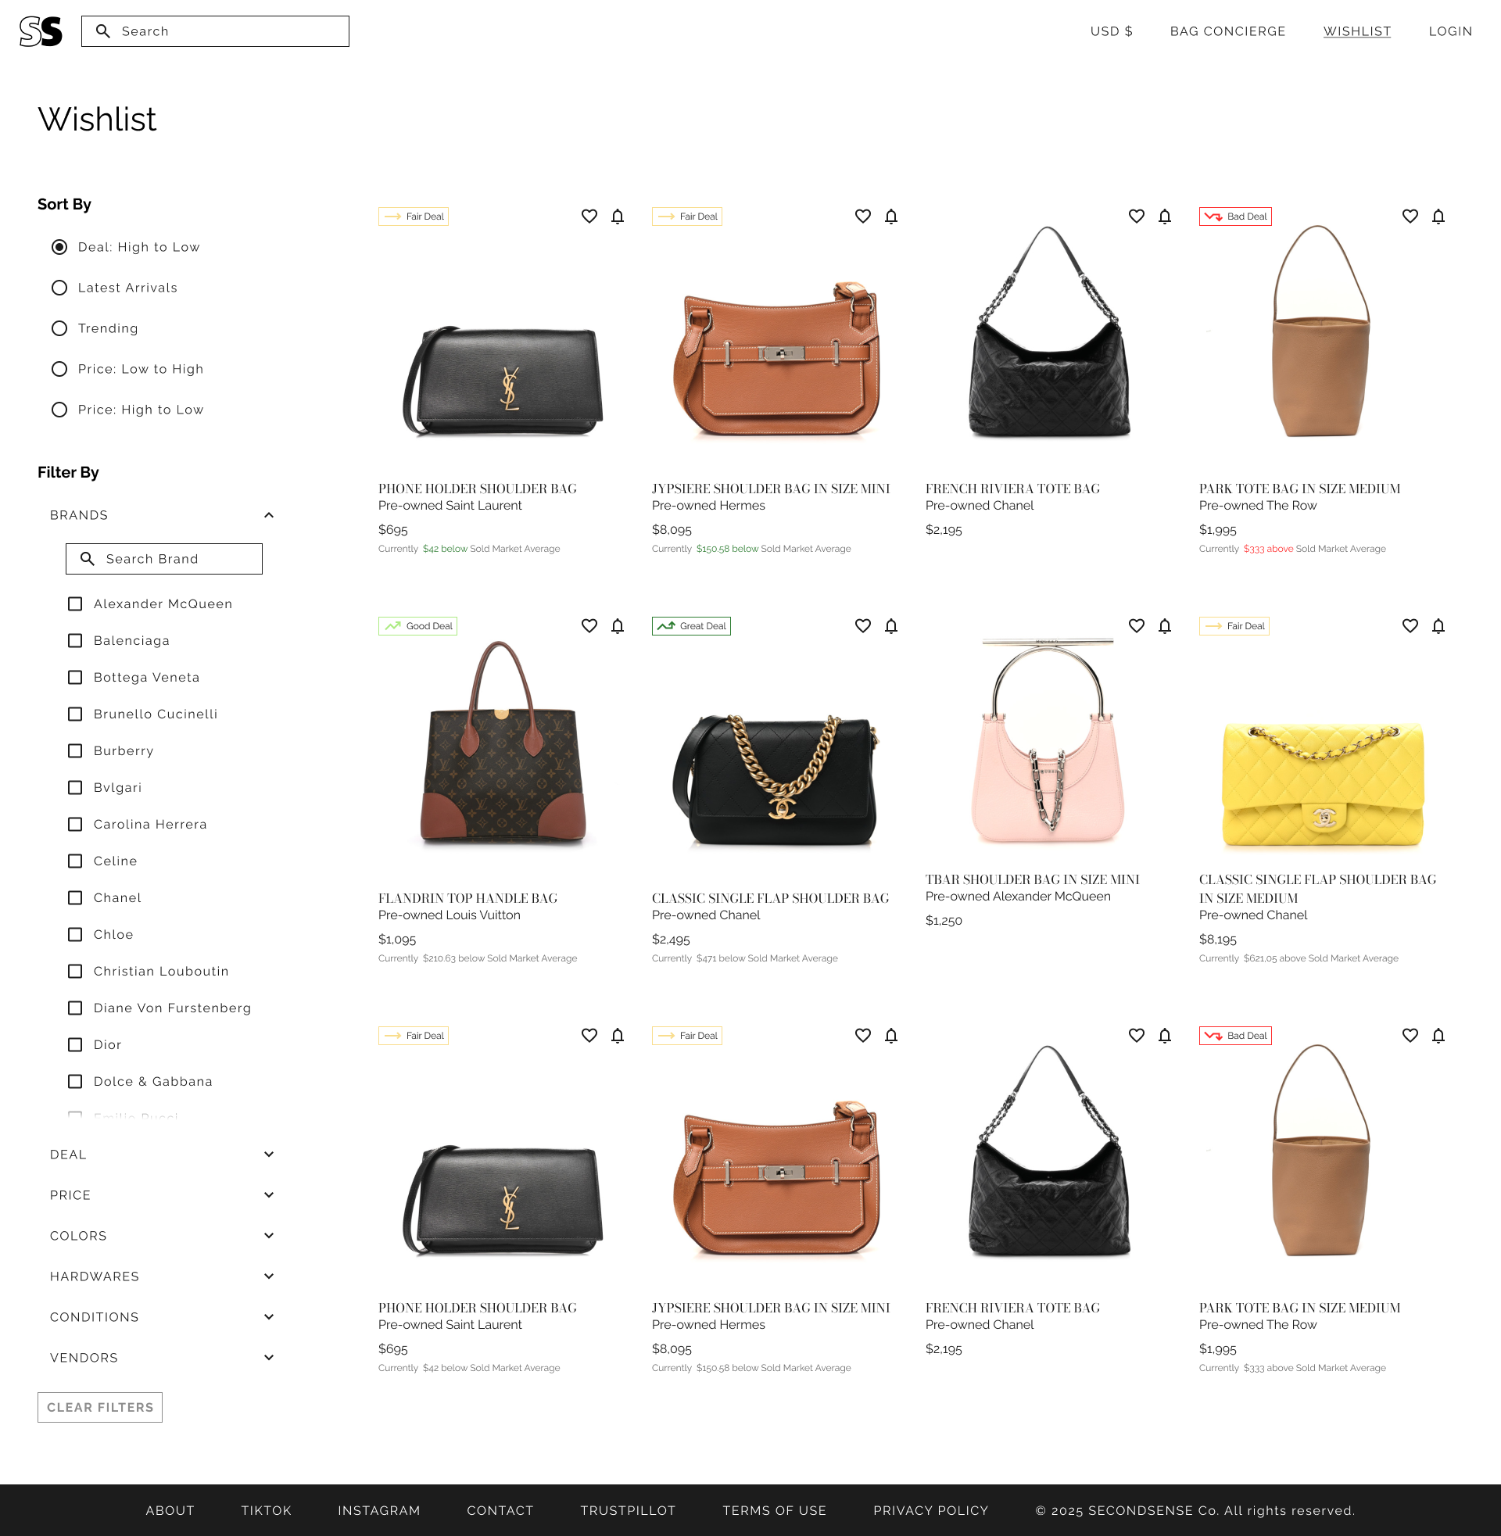Open USD $ currency selector
The height and width of the screenshot is (1536, 1501).
[1111, 31]
